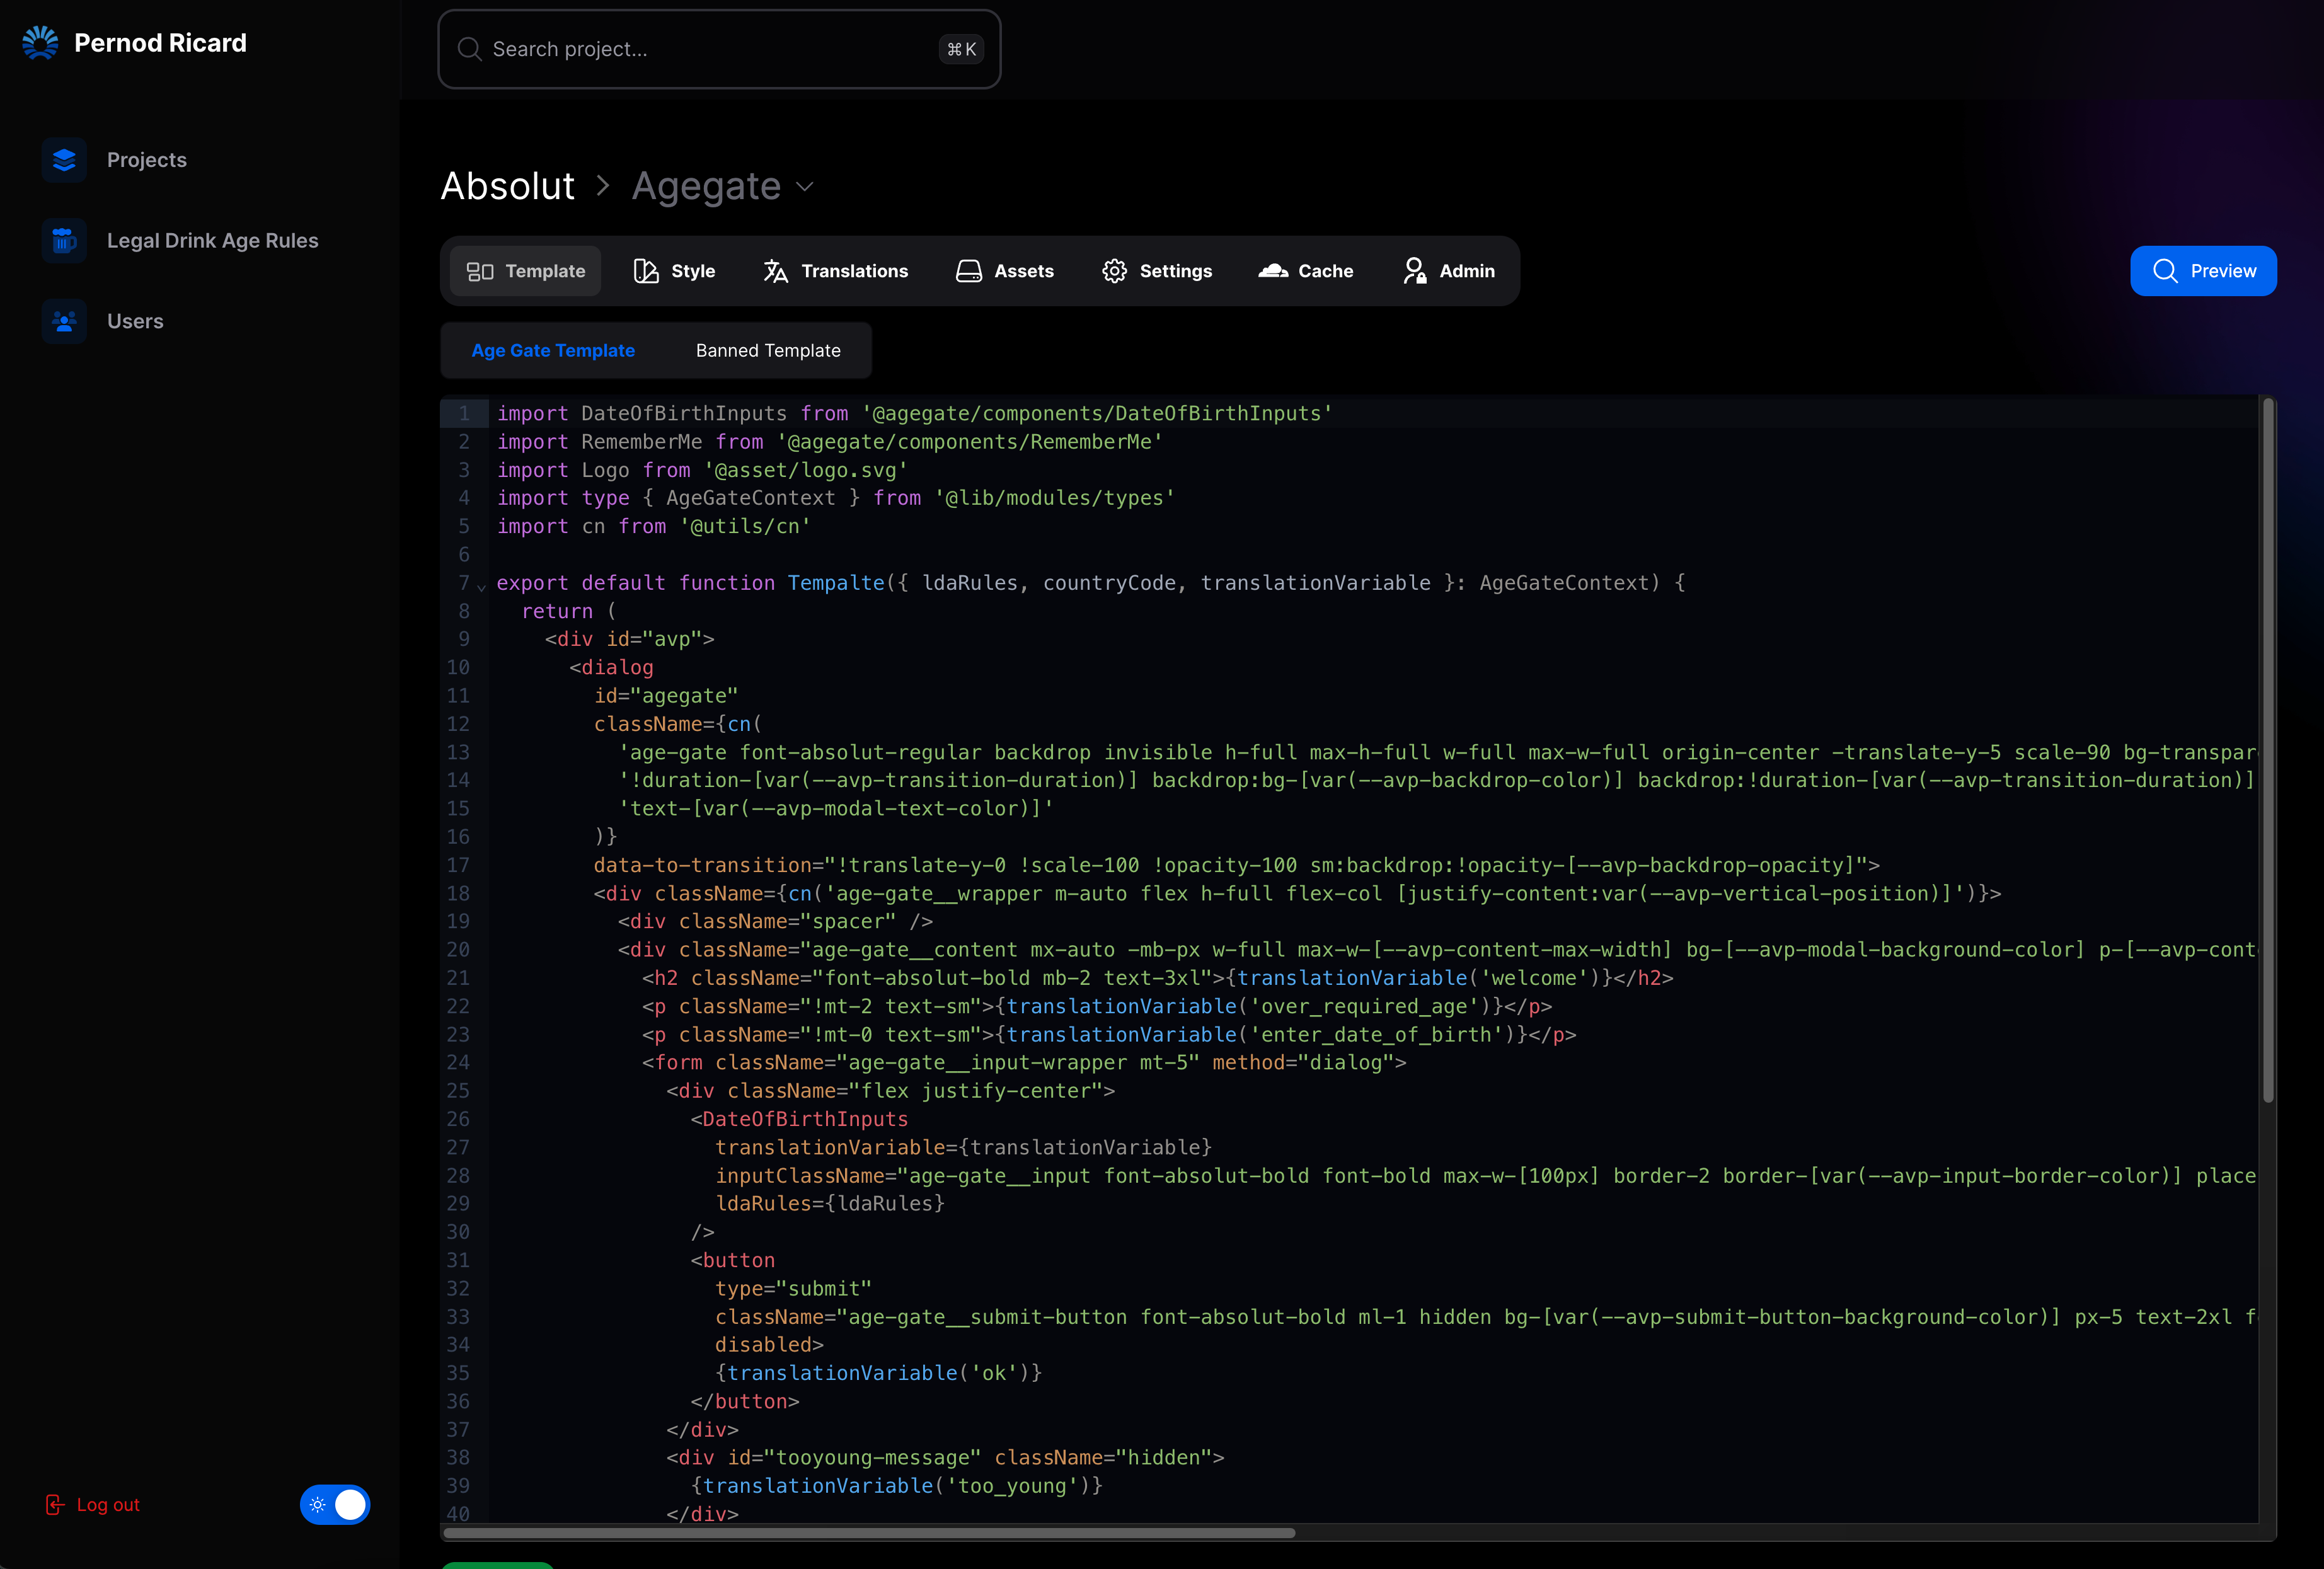Collapse the function fold arrow at line 7
This screenshot has height=1569, width=2324.
click(482, 586)
